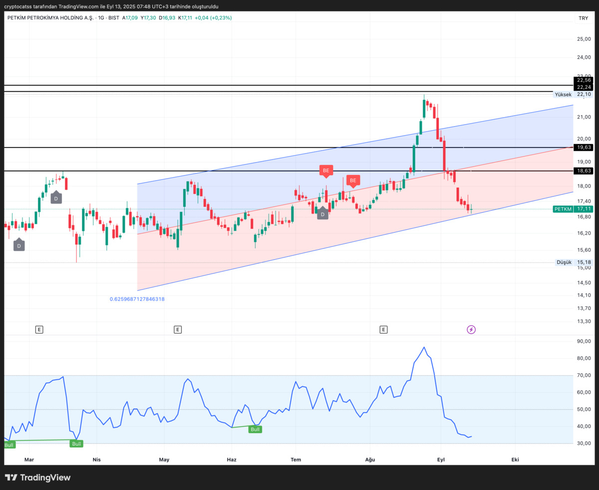Click the Yüksek high price label
The image size is (599, 490).
[563, 94]
